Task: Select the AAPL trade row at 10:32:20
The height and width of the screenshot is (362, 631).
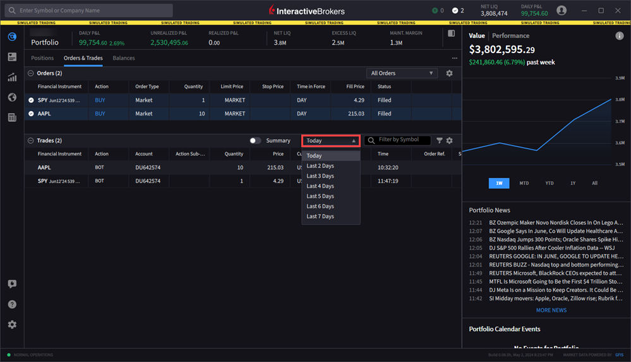Action: pos(243,167)
